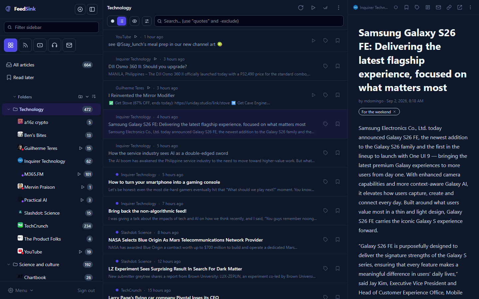Viewport: 479px width, 299px height.
Task: Toggle the unread-only dot filter
Action: (x=112, y=21)
